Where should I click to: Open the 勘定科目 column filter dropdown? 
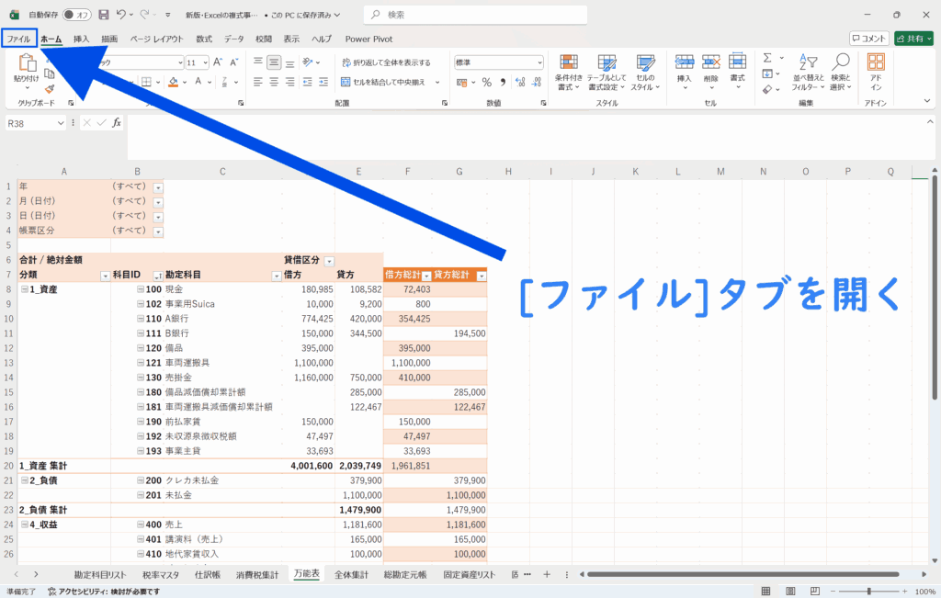coord(276,276)
